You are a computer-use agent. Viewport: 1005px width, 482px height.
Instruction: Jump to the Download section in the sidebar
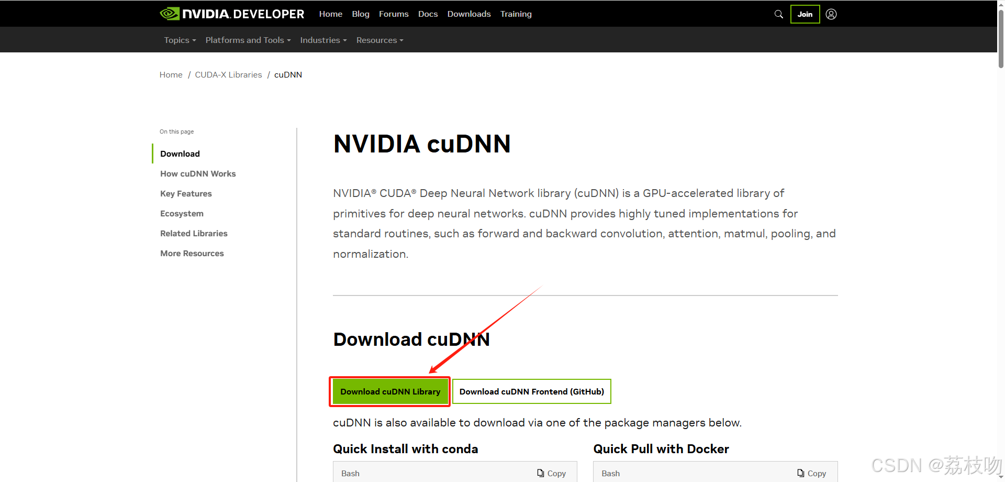[180, 154]
